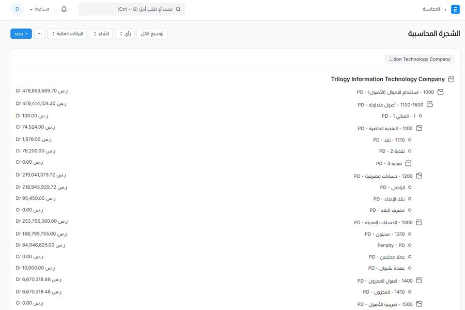Click the توسيع الكل button

click(152, 34)
